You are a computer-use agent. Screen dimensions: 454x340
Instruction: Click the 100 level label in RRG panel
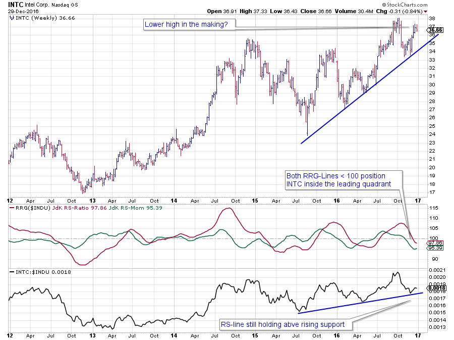[x=433, y=238]
